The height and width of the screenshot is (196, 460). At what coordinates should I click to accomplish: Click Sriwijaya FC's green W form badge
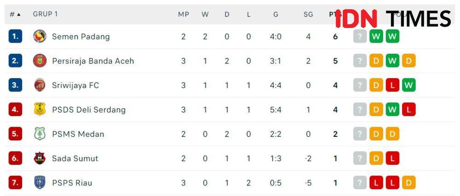click(408, 85)
